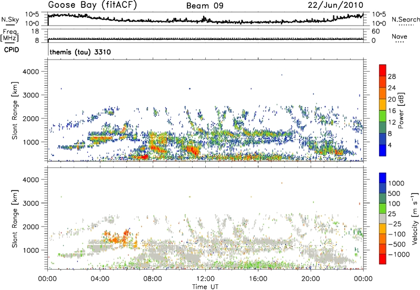Click the "04:00" time tick label

tap(100, 279)
